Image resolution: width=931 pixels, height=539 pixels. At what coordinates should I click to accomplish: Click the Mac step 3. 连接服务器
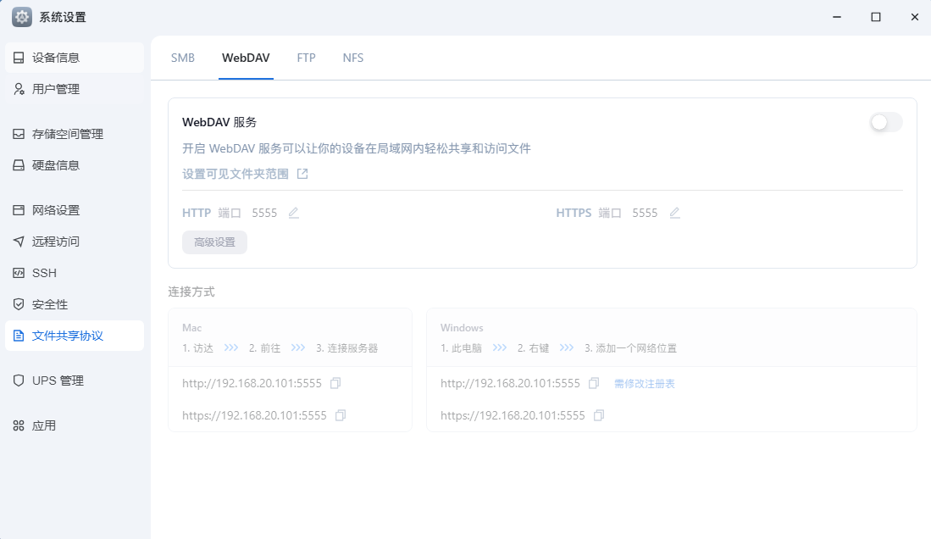[346, 348]
